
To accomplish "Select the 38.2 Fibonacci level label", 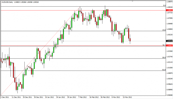I will (x=164, y=45).
